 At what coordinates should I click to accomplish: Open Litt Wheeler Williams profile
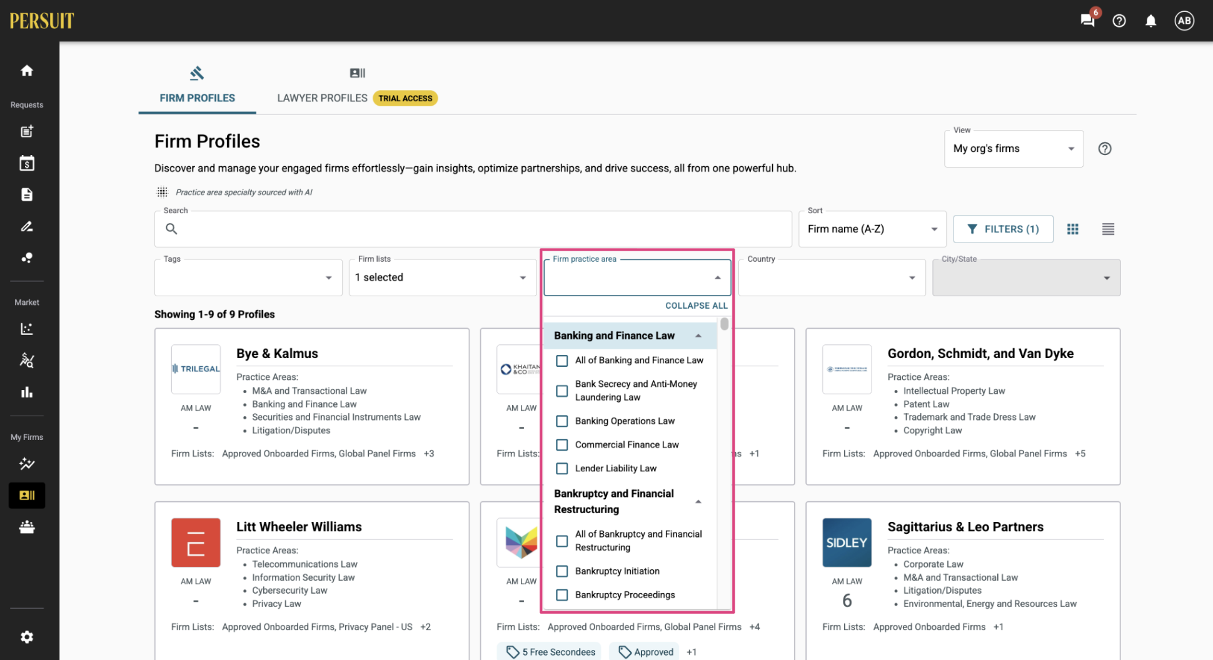point(299,527)
